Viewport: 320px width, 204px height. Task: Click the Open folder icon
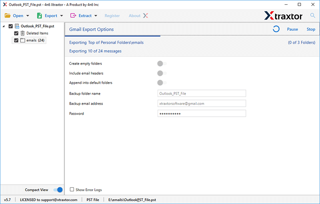tap(8, 16)
